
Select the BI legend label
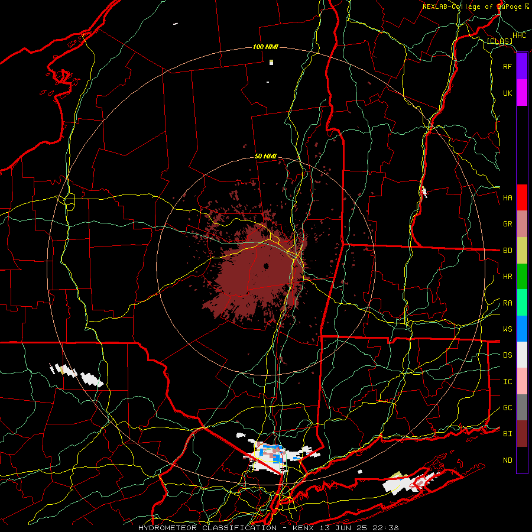(508, 434)
